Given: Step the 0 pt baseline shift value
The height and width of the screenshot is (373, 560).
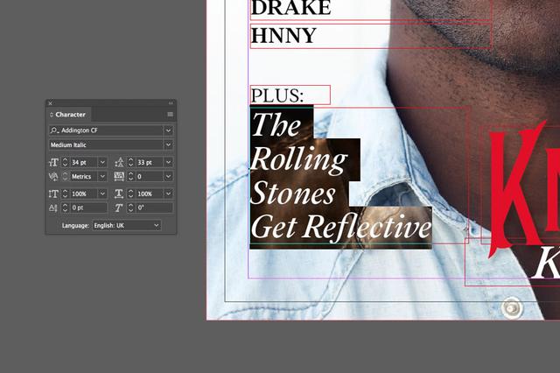Looking at the screenshot, I should tap(65, 208).
